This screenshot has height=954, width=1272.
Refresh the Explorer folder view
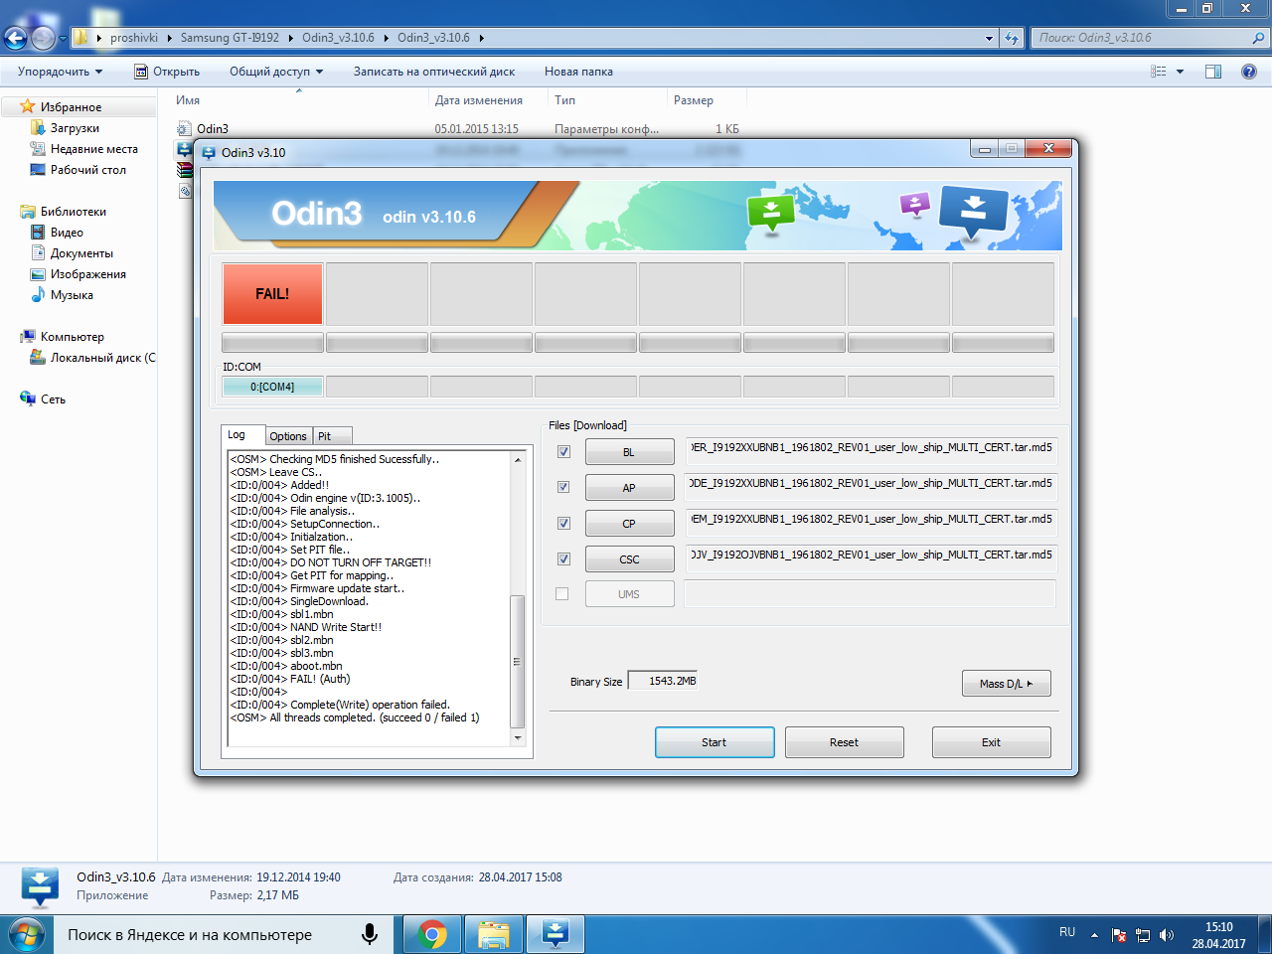1012,38
